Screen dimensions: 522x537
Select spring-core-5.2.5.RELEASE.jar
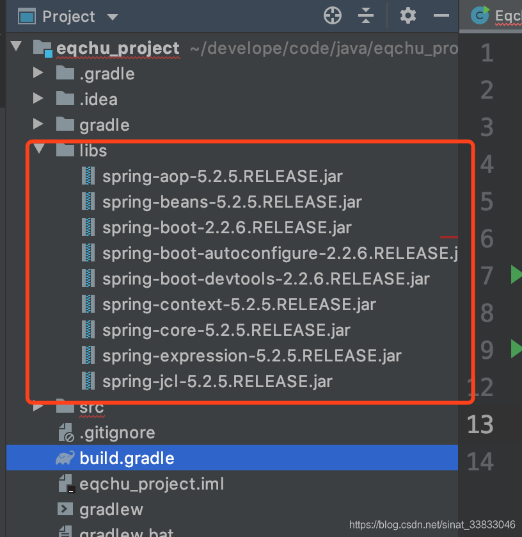click(226, 331)
